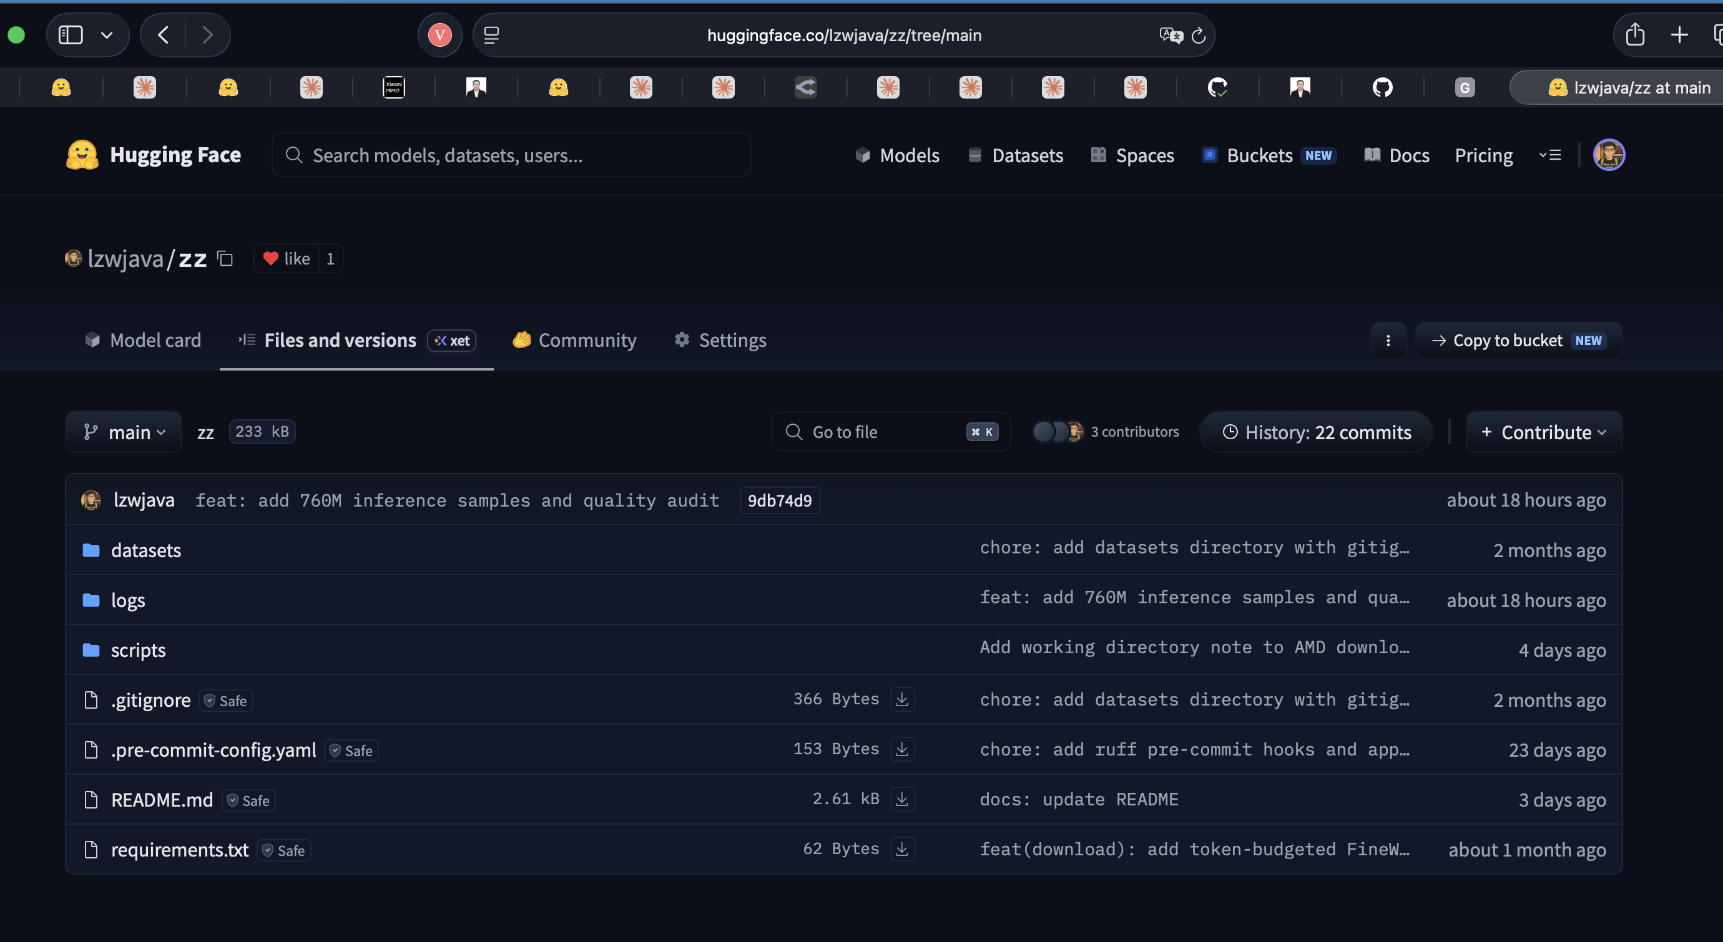The height and width of the screenshot is (942, 1723).
Task: Open the docs: update README commit message
Action: [1079, 799]
